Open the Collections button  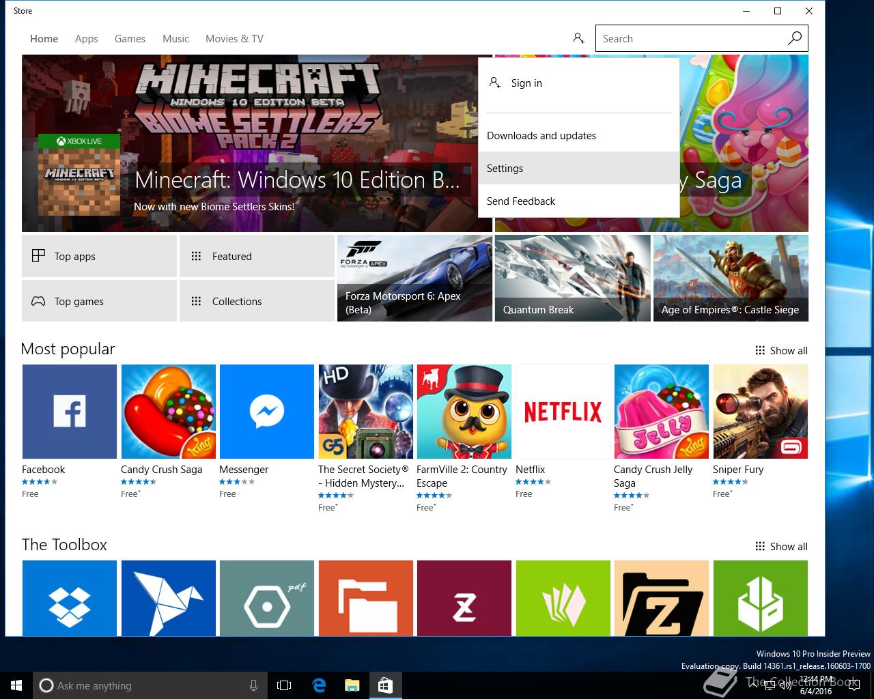(x=257, y=301)
